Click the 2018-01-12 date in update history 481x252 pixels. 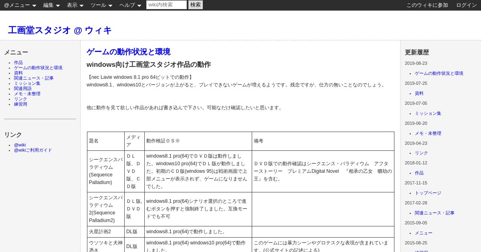point(416,163)
